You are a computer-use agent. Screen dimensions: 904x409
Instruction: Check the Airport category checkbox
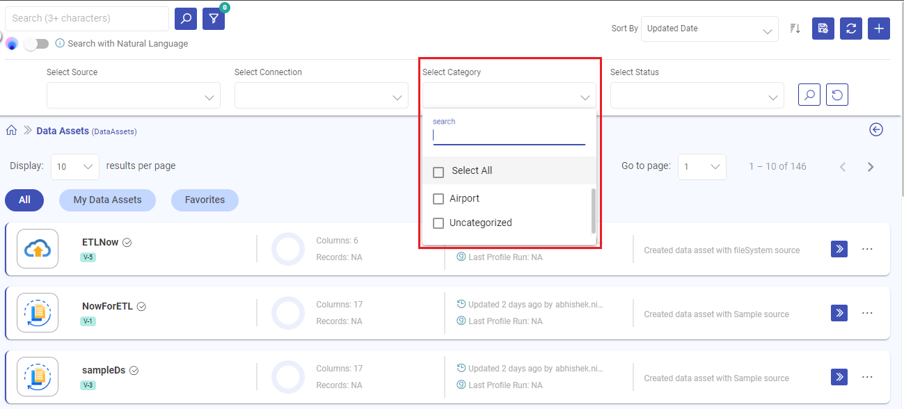438,198
